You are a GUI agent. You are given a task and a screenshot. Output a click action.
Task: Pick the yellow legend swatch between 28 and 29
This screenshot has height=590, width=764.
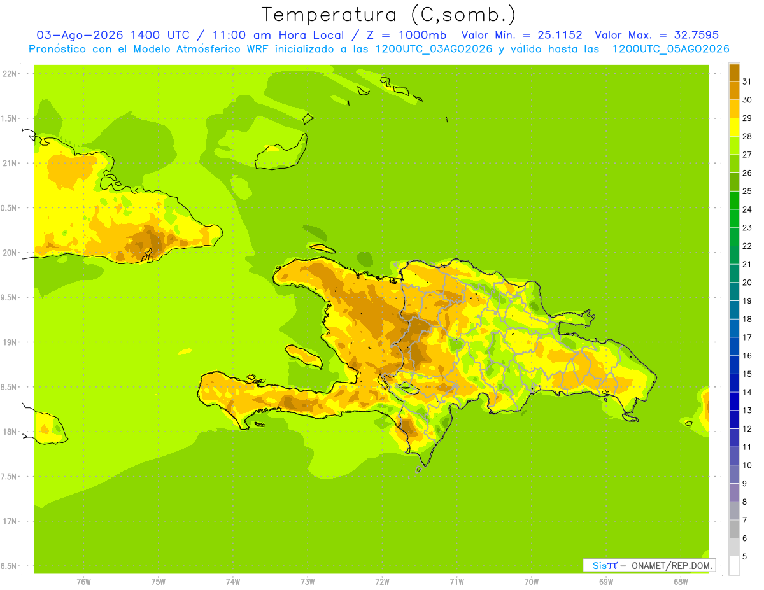734,127
